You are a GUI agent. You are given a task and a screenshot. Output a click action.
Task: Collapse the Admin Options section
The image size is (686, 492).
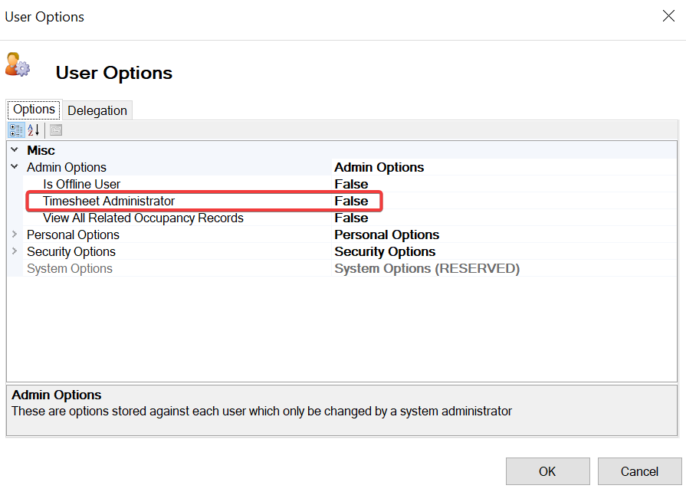14,167
